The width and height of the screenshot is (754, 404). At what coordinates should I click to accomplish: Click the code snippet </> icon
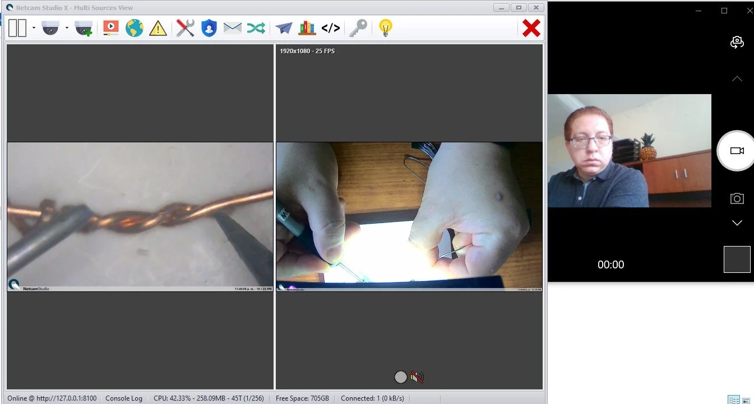[330, 27]
